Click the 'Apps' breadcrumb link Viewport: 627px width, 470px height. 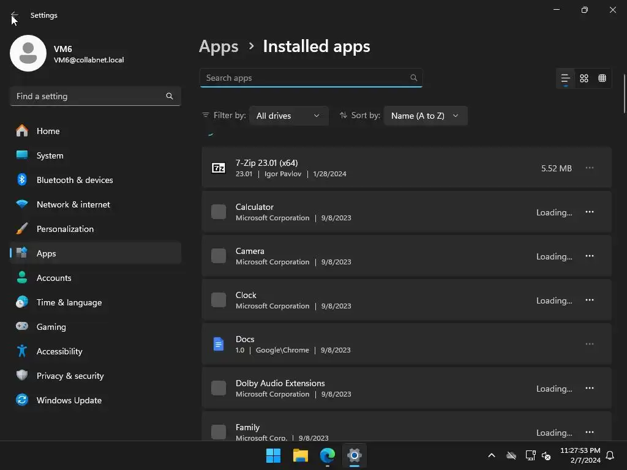coord(219,47)
